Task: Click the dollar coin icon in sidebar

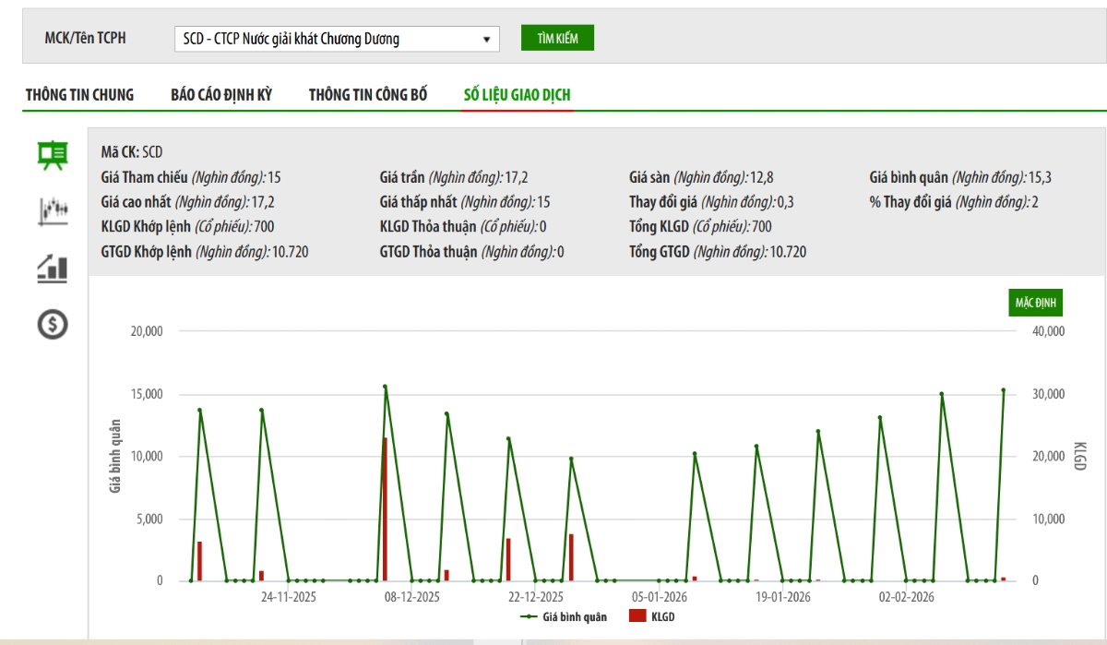Action: [x=52, y=324]
